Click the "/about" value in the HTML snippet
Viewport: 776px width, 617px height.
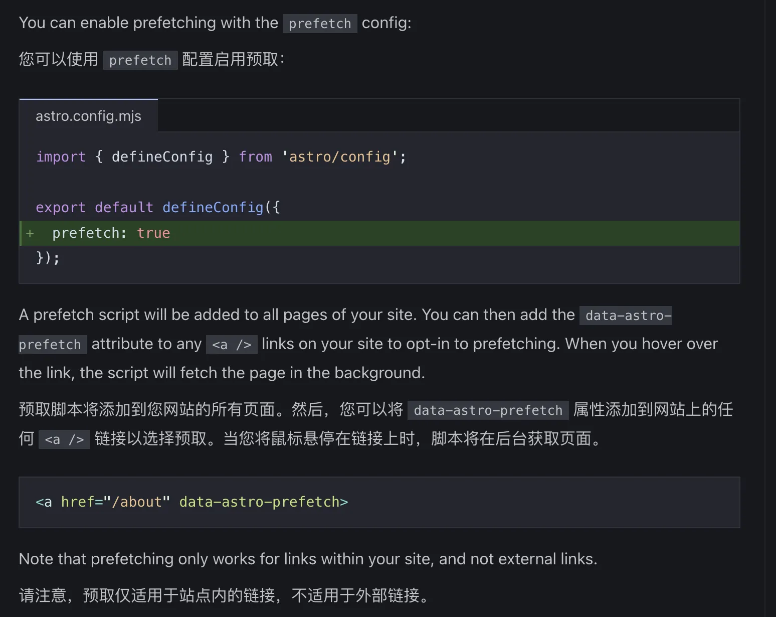coord(137,502)
